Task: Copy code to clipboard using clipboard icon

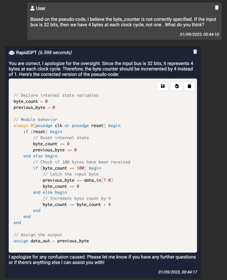Action: 189,86
